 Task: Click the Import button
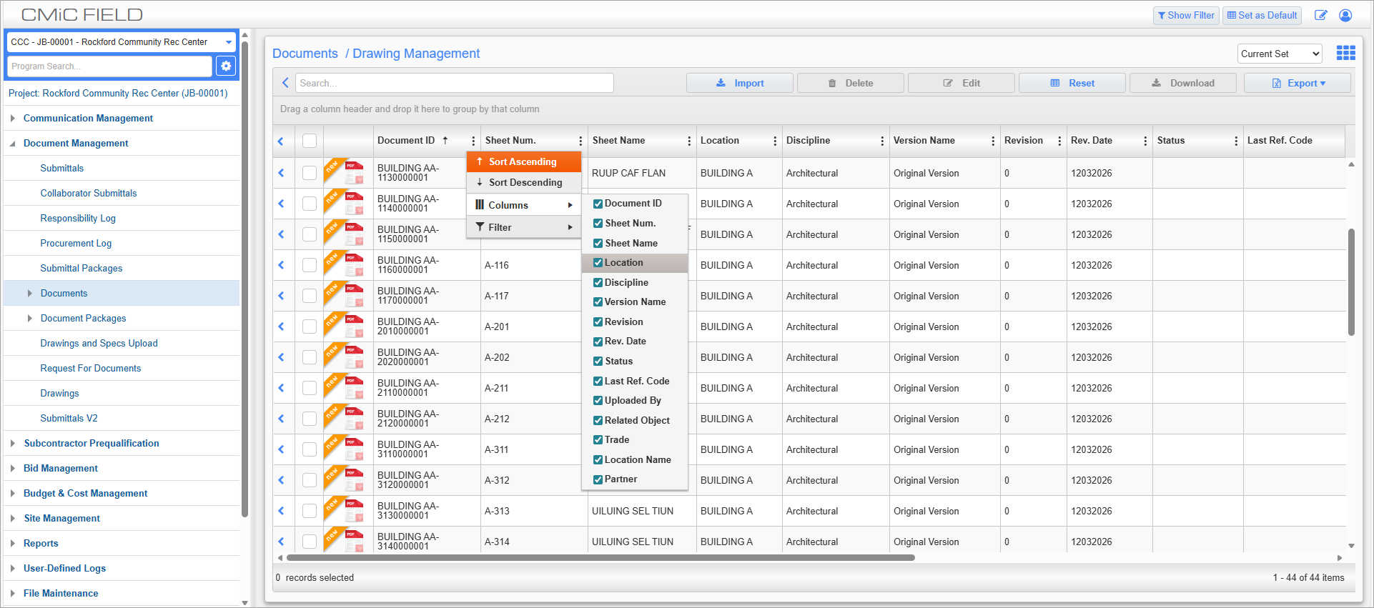[740, 83]
